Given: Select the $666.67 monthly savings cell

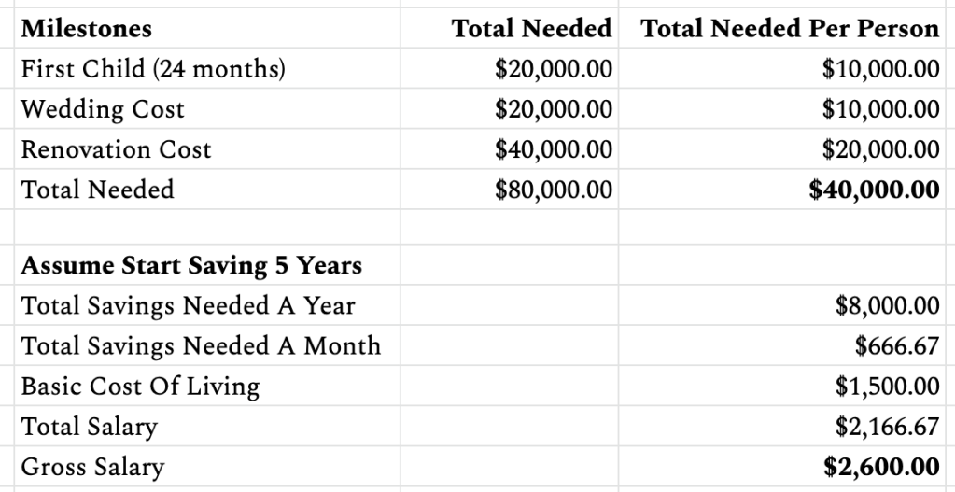Looking at the screenshot, I should (896, 345).
